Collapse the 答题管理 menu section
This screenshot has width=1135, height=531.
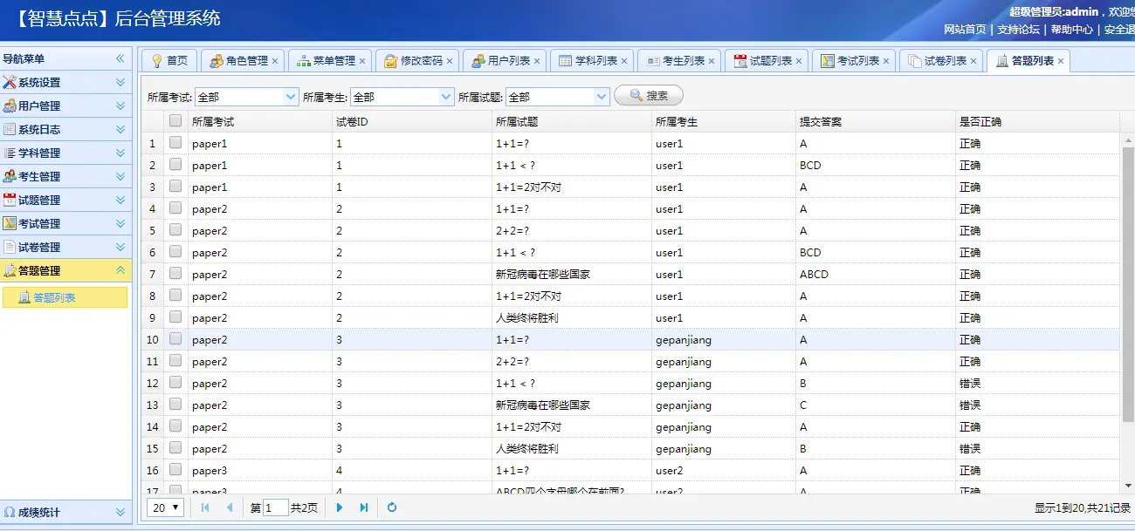pyautogui.click(x=120, y=271)
